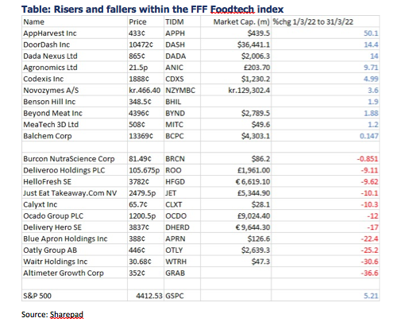
Task: Click the Sharepad source text
Action: (x=67, y=315)
